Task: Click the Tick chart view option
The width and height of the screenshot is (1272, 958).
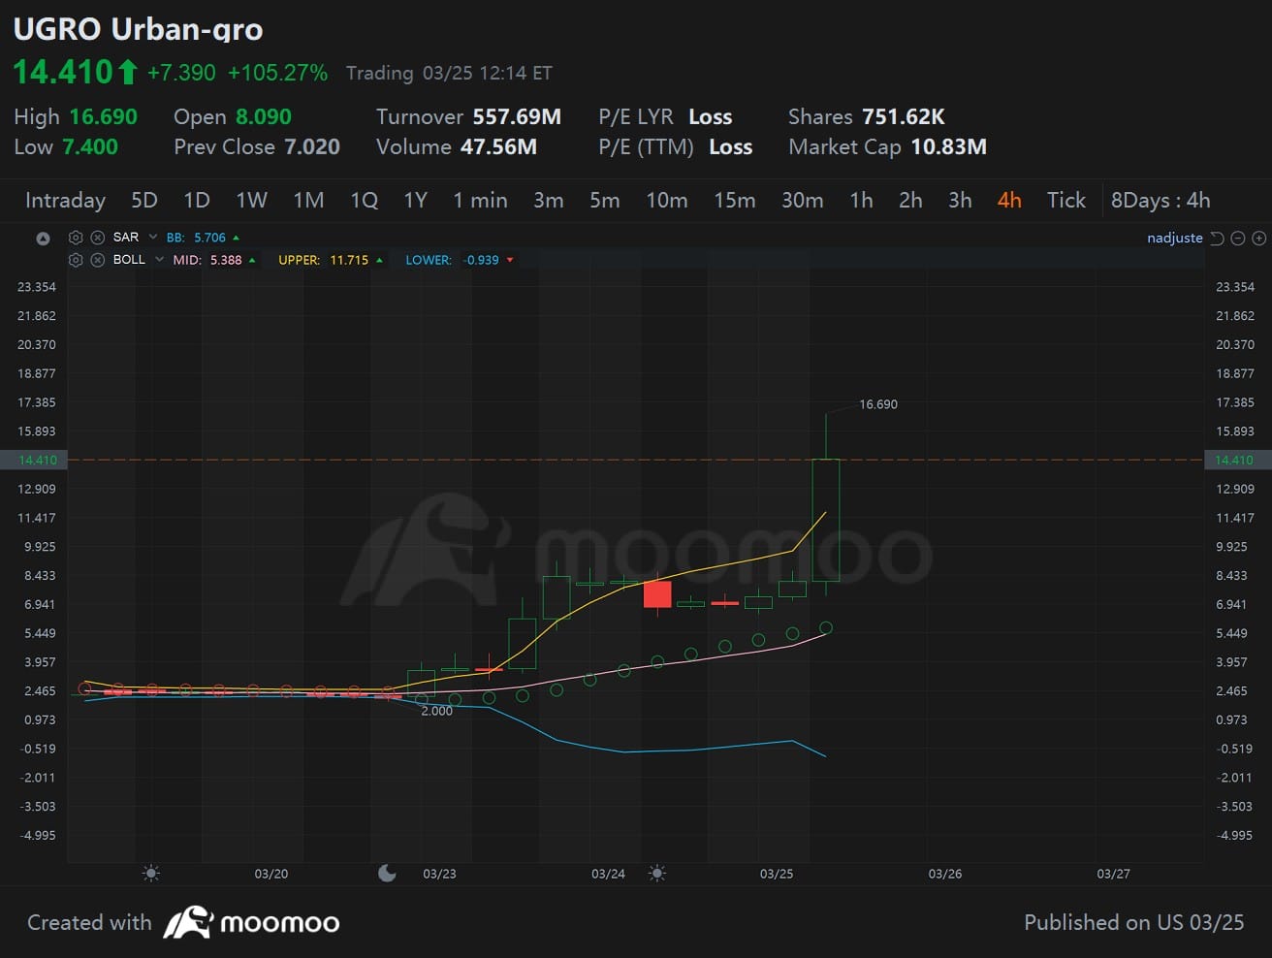Action: coord(1065,201)
